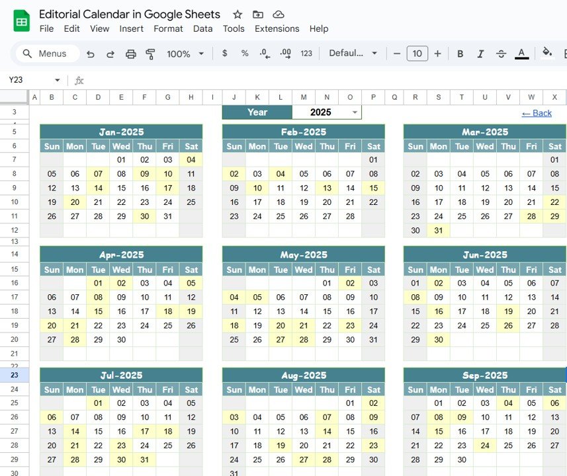Select the Paint format roller icon

[x=150, y=54]
